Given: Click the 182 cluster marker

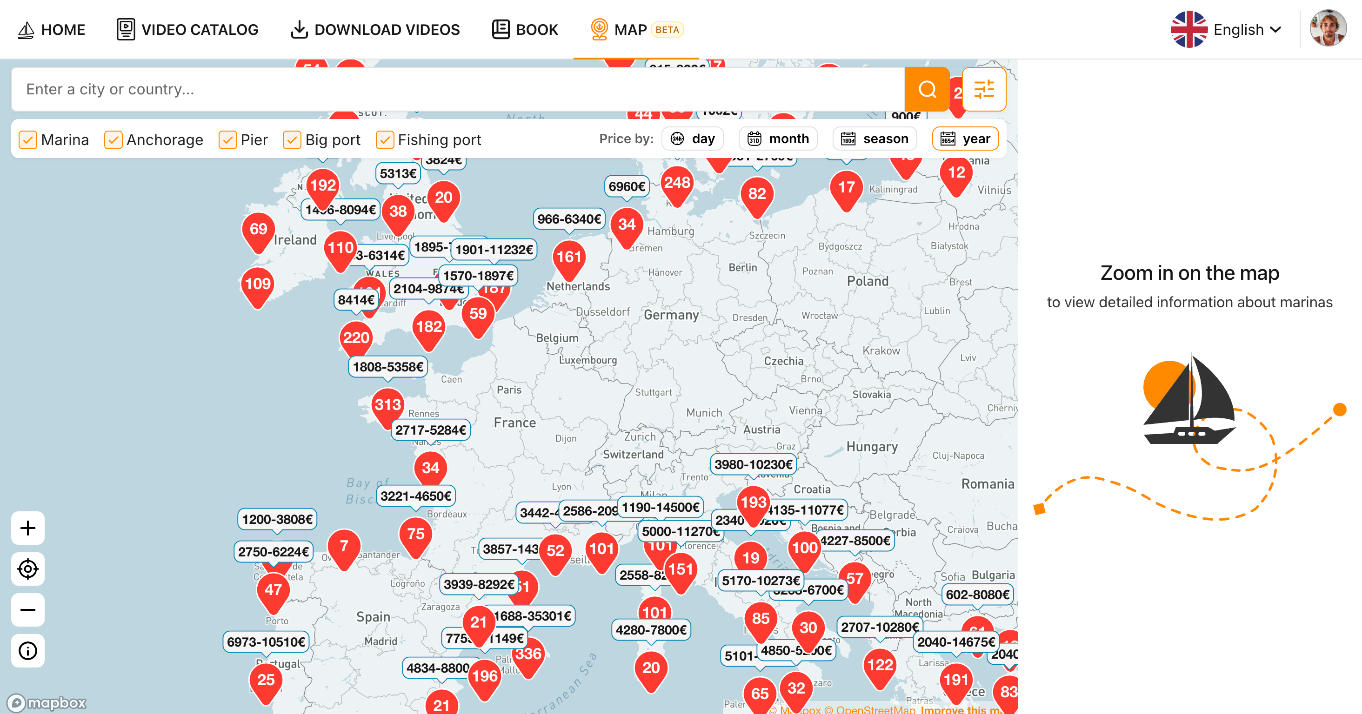Looking at the screenshot, I should point(429,330).
